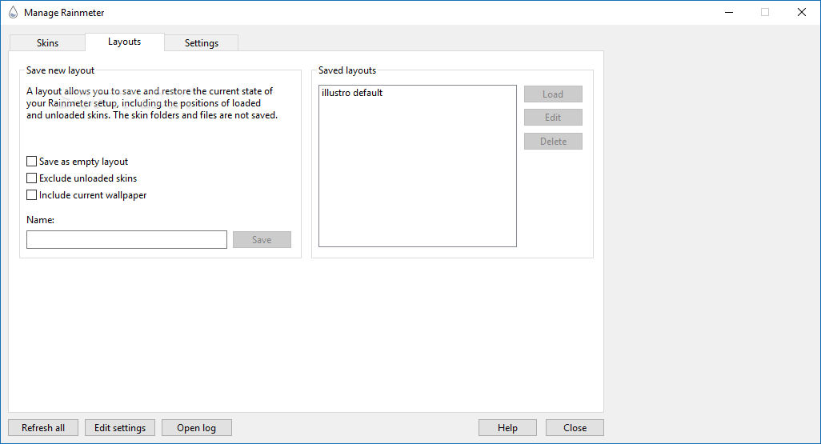Click Refresh all button
This screenshot has width=821, height=444.
[x=43, y=428]
